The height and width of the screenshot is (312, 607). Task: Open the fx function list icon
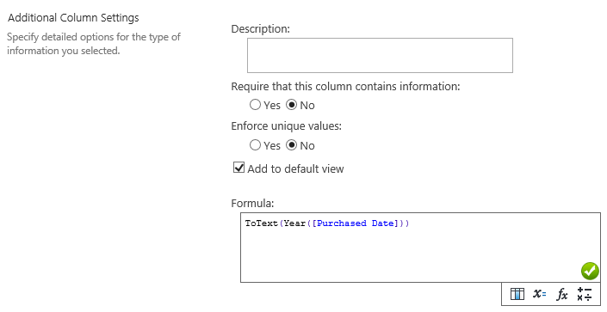(x=561, y=294)
